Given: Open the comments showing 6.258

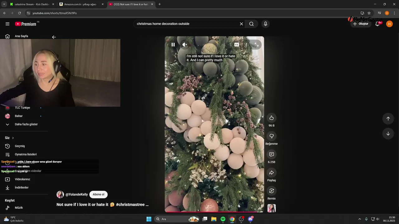Looking at the screenshot, I should [x=272, y=154].
